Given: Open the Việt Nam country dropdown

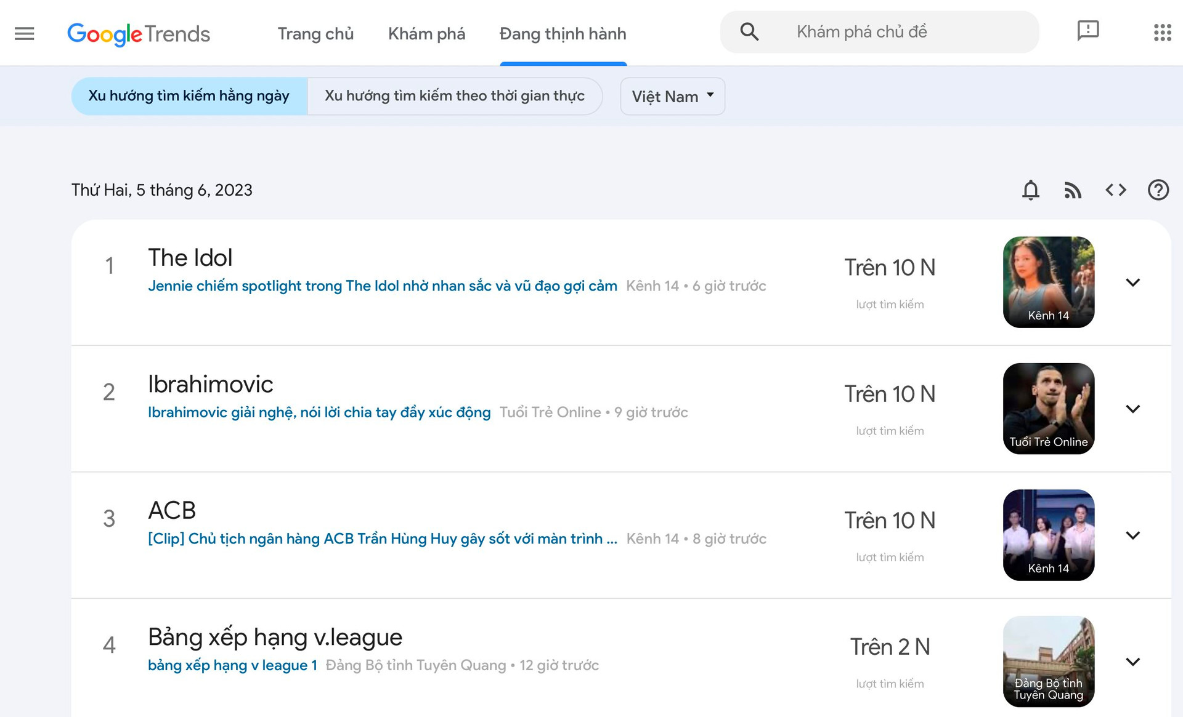Looking at the screenshot, I should click(672, 97).
